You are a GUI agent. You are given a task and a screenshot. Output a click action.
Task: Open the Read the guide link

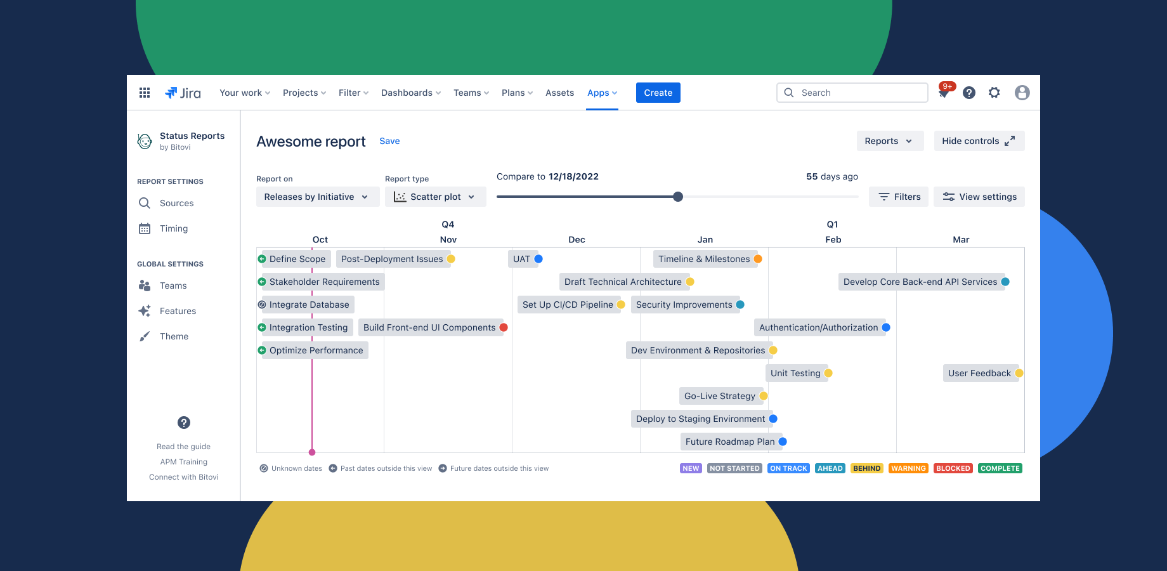click(x=184, y=447)
